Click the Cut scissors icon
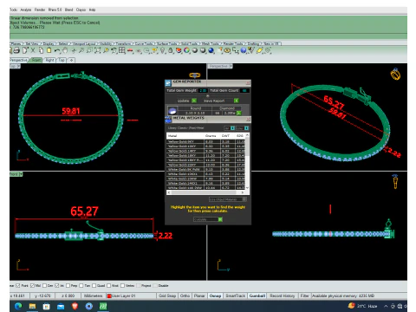Image resolution: width=416 pixels, height=312 pixels. (x=33, y=50)
